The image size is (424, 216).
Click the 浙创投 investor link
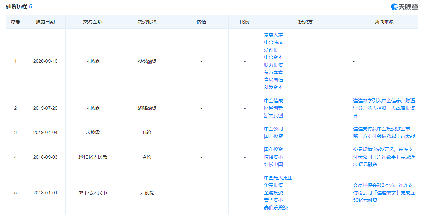tap(271, 50)
